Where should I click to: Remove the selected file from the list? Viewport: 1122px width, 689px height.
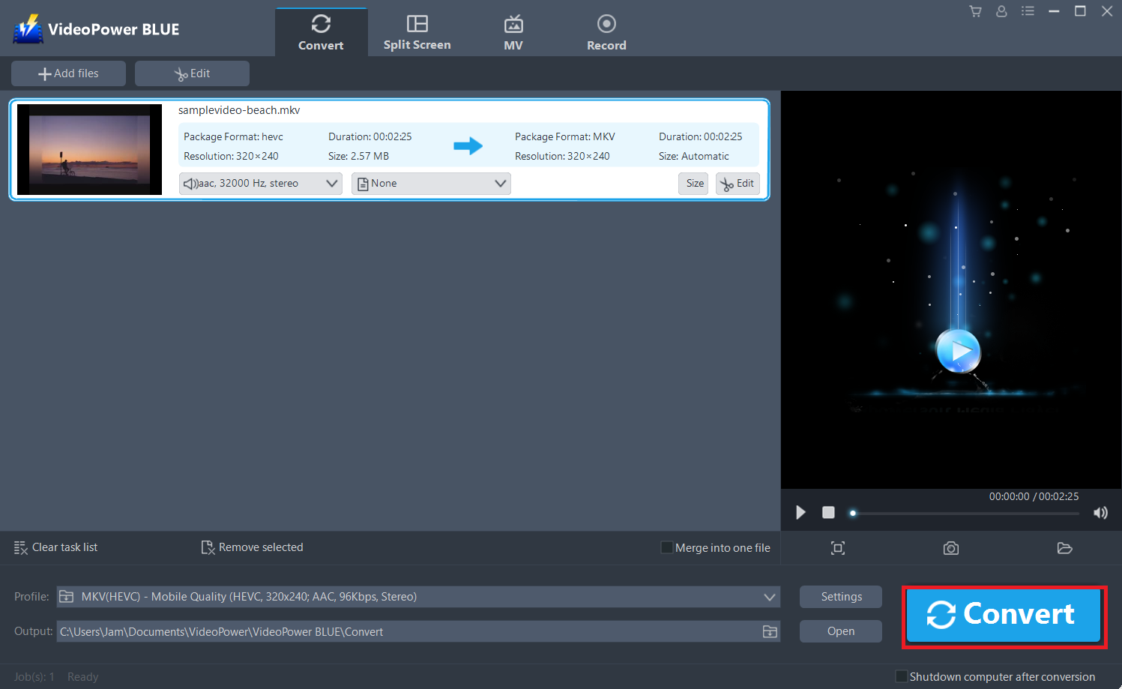(252, 547)
